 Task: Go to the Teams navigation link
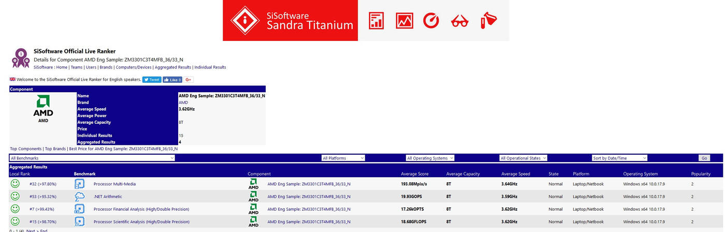[77, 67]
